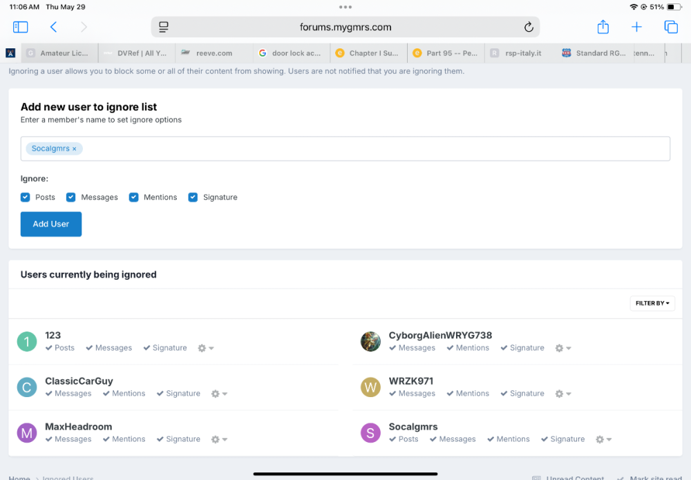Image resolution: width=691 pixels, height=480 pixels.
Task: Show the tab overview
Action: tap(670, 27)
